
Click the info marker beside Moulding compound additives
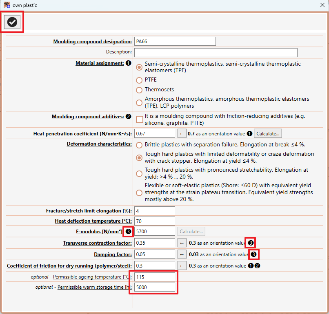point(129,117)
